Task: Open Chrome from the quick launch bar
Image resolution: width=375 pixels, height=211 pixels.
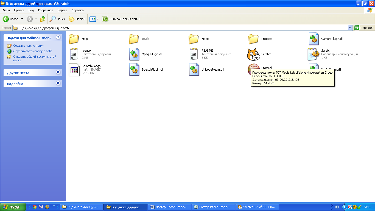Action: [35, 207]
